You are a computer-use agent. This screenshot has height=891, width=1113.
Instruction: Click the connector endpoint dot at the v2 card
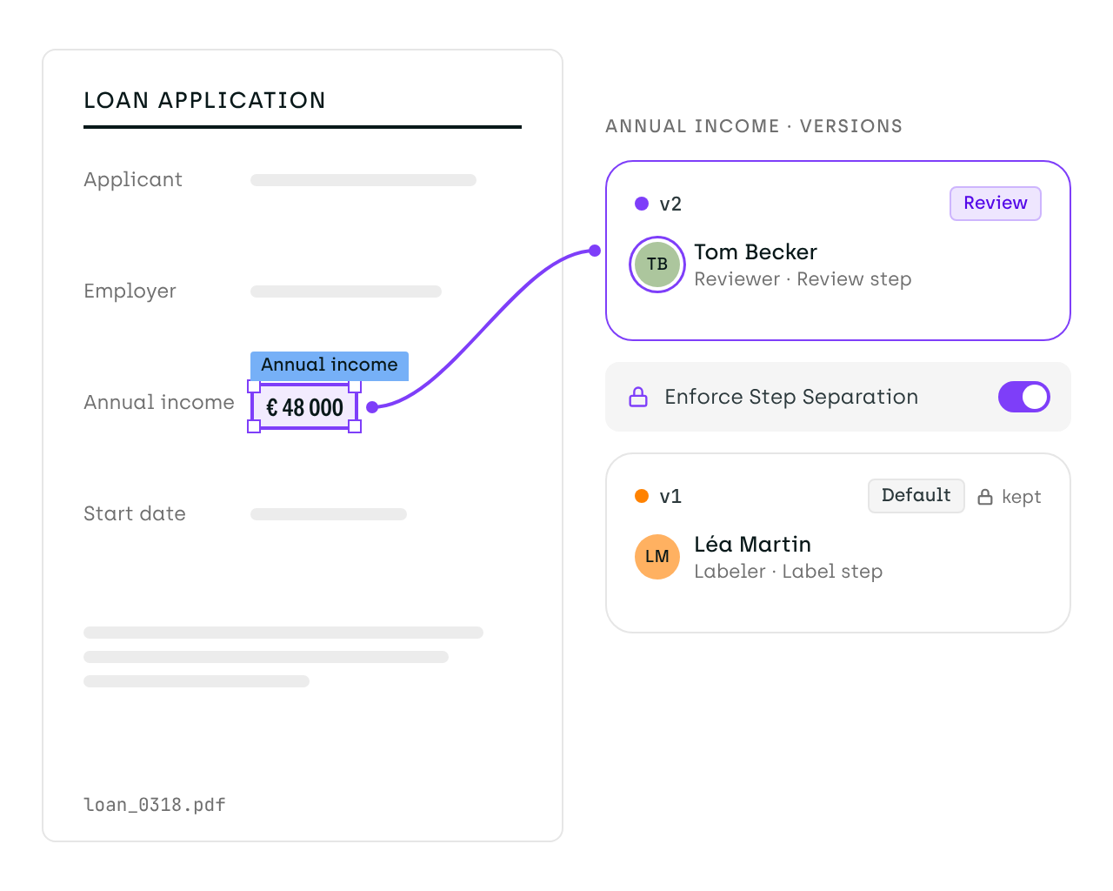tap(595, 251)
